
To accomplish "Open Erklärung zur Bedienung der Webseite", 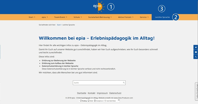I will [58, 60].
